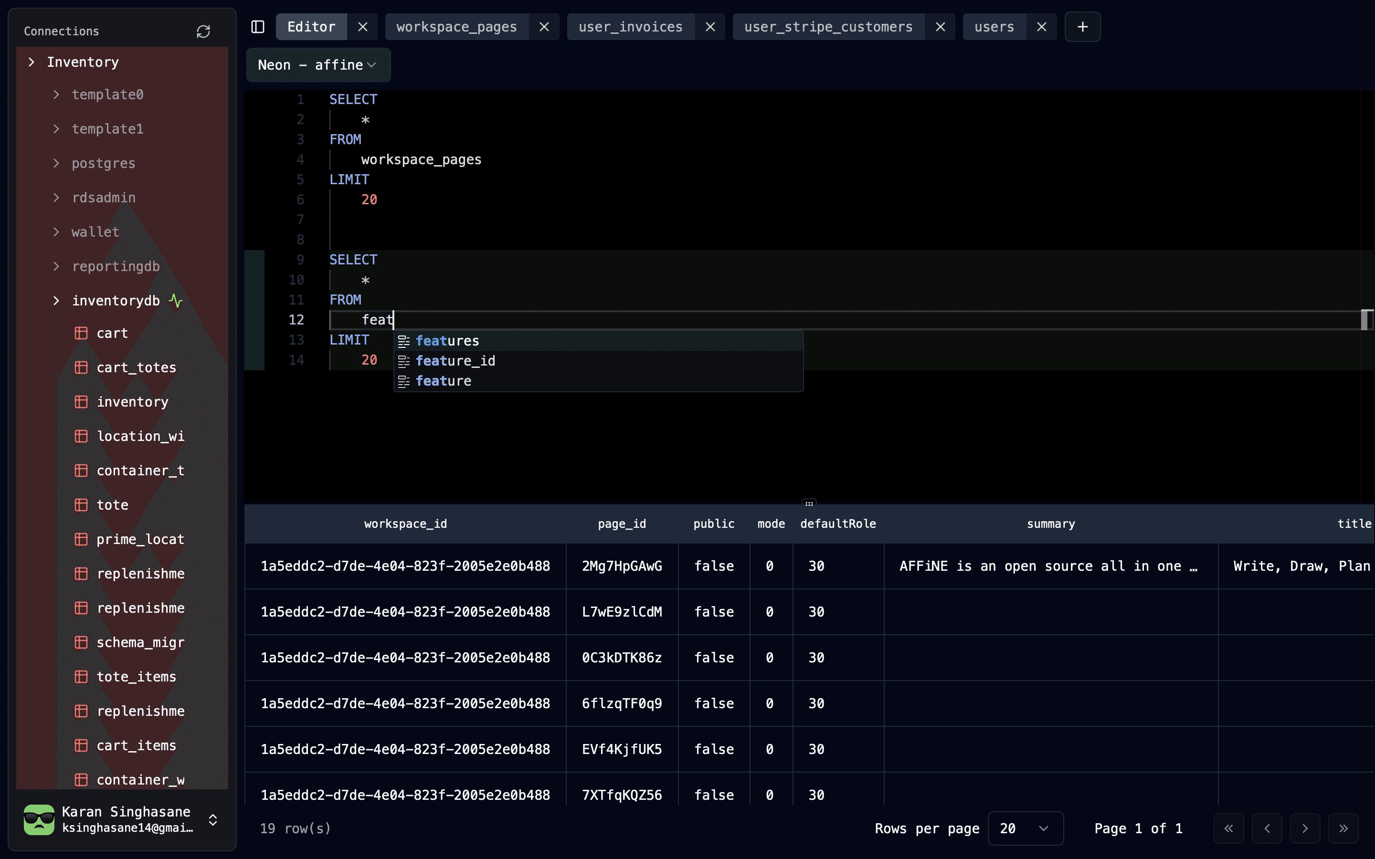The width and height of the screenshot is (1375, 859).
Task: Close the workspace_pages tab
Action: [x=544, y=27]
